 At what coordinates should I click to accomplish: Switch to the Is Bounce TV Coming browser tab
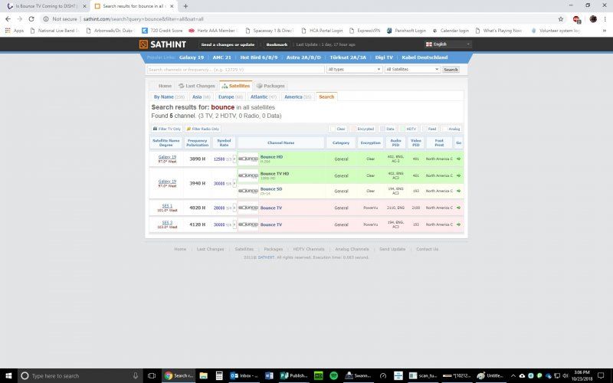45,6
